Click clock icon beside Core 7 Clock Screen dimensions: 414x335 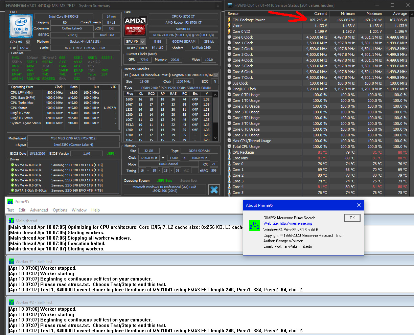pos(229,77)
